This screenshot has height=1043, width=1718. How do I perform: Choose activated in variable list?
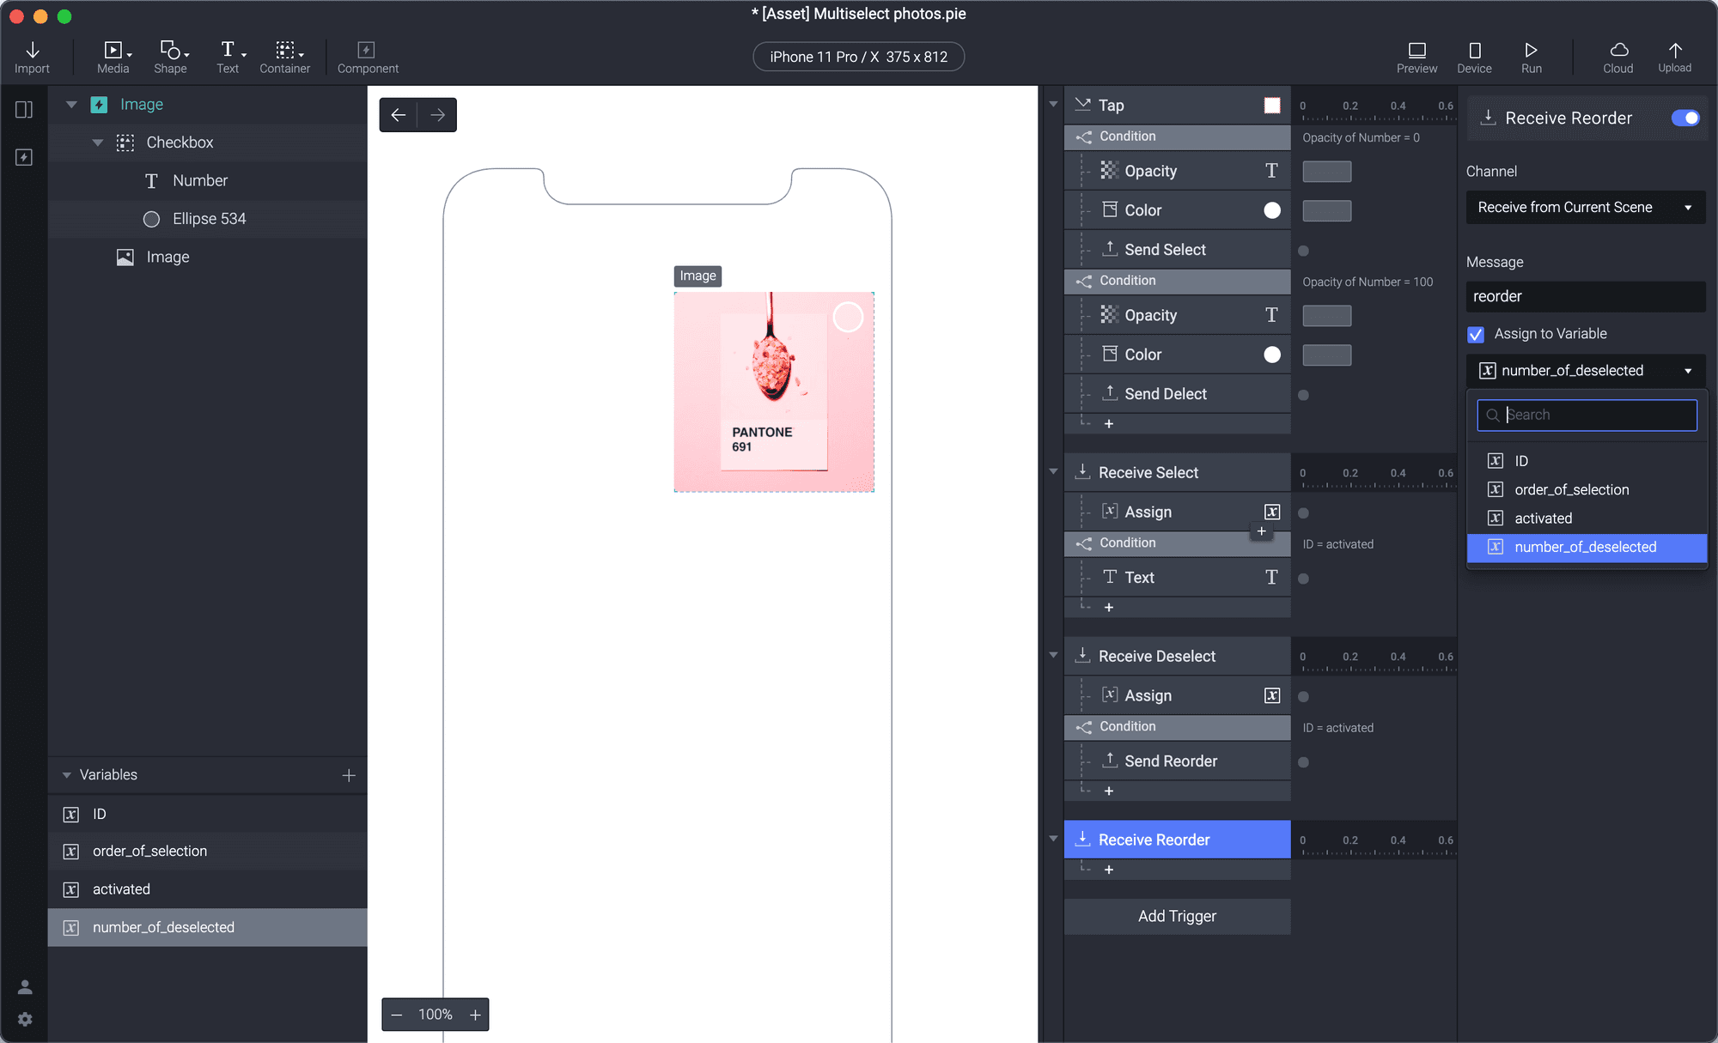click(1587, 518)
